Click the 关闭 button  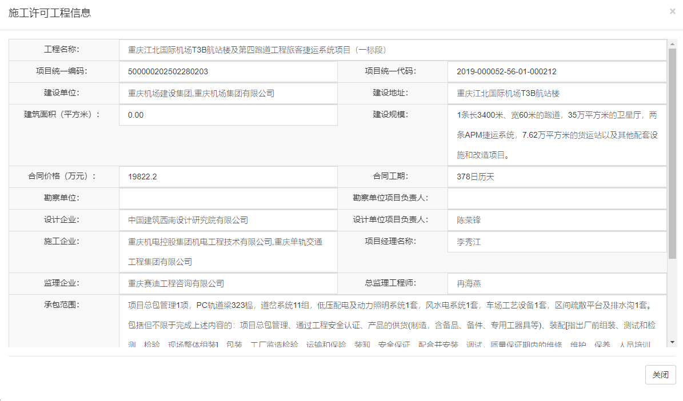[x=660, y=375]
